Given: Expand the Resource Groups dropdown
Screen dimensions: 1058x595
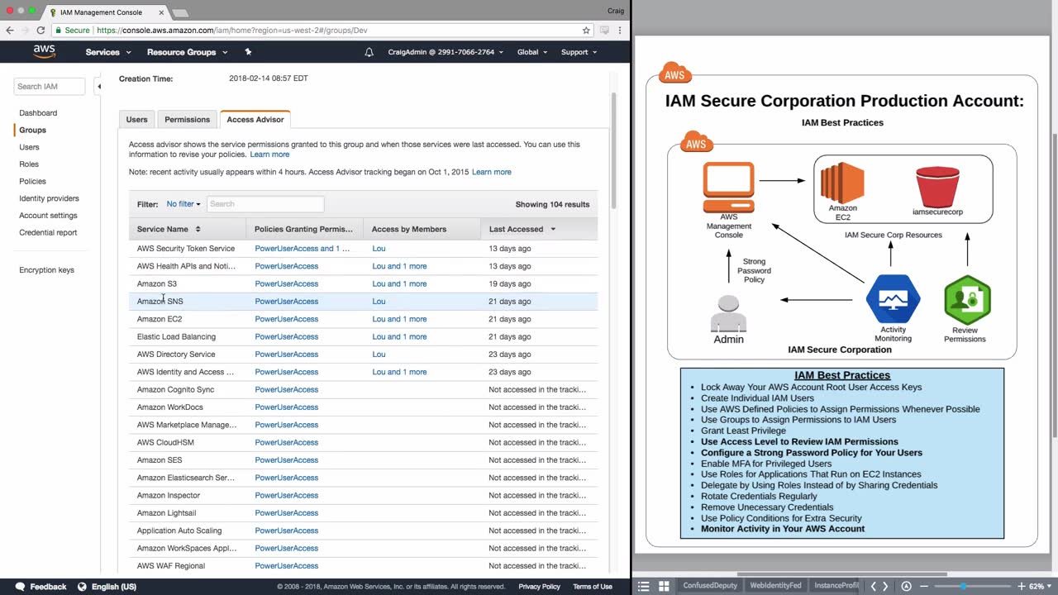Looking at the screenshot, I should coord(187,52).
